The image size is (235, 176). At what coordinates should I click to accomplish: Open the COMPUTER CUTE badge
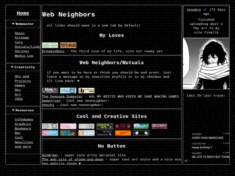[105, 126]
